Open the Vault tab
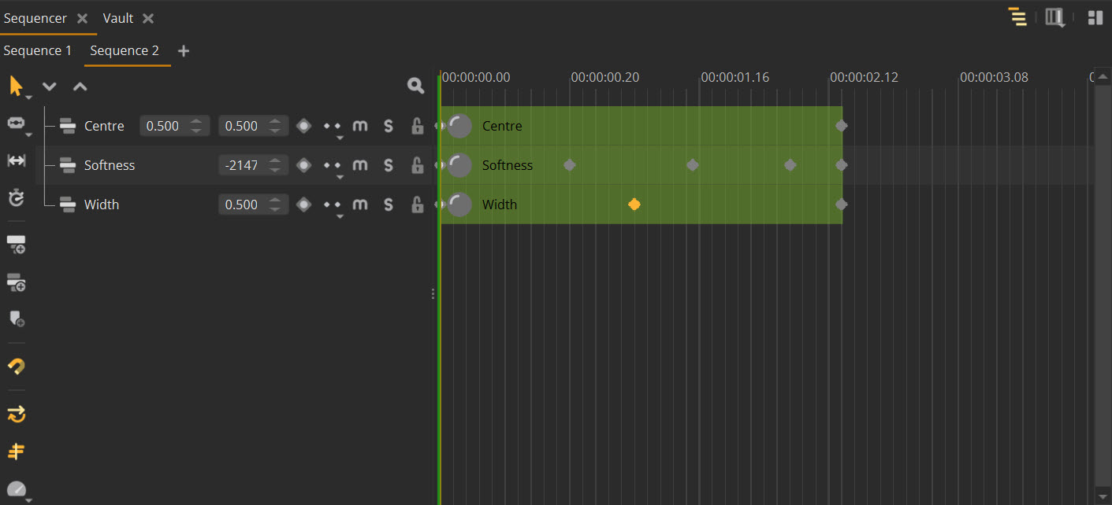This screenshot has width=1112, height=505. coord(118,18)
